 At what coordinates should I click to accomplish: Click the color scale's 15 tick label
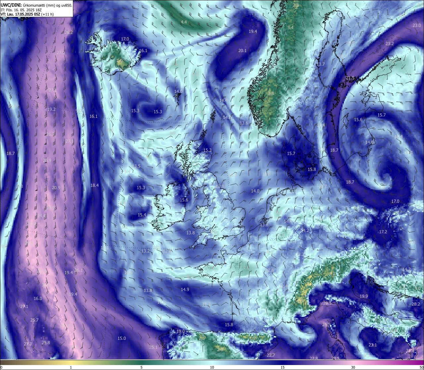point(283,367)
